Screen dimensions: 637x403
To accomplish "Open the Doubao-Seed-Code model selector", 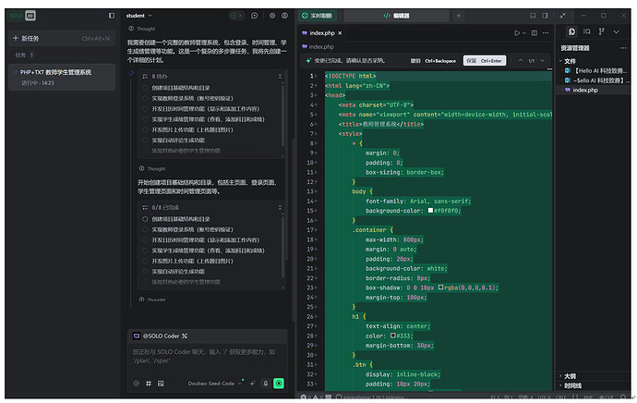I will pos(211,383).
